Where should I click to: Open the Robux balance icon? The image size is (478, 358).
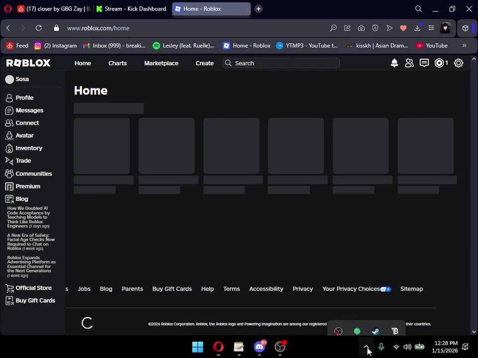pyautogui.click(x=441, y=63)
